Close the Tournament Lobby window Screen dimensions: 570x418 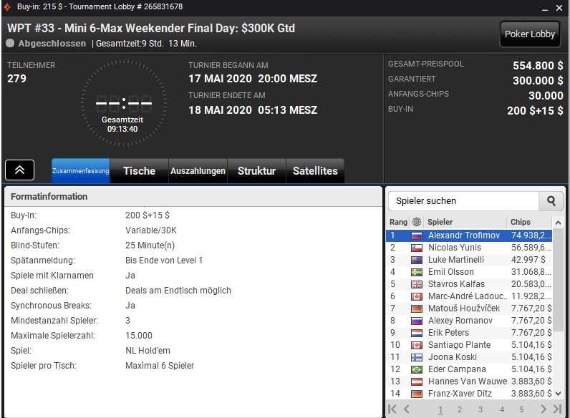559,8
